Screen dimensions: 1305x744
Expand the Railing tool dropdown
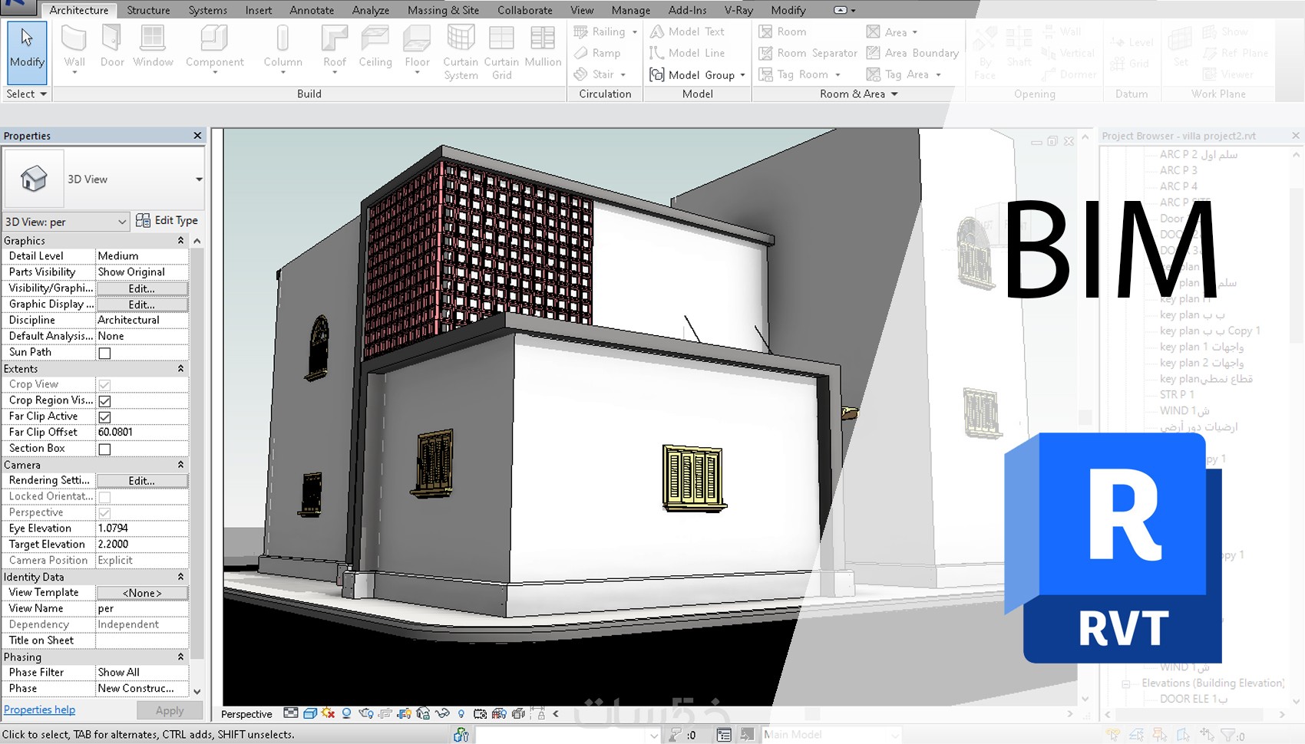click(x=635, y=32)
